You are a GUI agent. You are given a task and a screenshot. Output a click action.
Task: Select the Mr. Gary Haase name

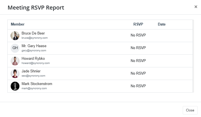[x=34, y=46]
